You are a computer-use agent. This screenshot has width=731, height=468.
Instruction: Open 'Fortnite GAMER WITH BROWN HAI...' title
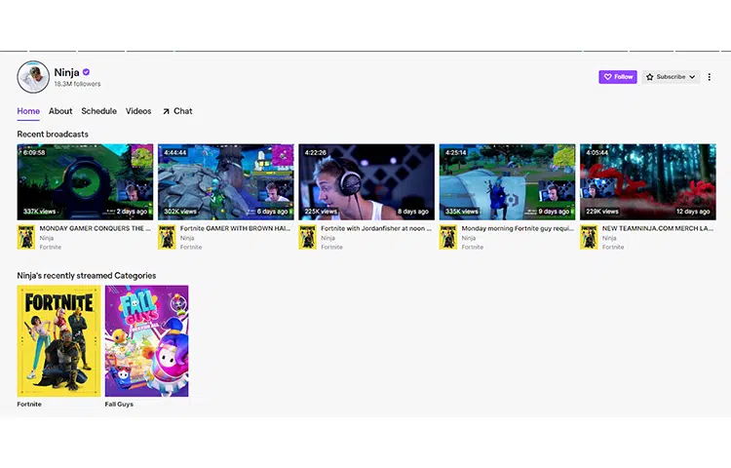click(x=236, y=228)
